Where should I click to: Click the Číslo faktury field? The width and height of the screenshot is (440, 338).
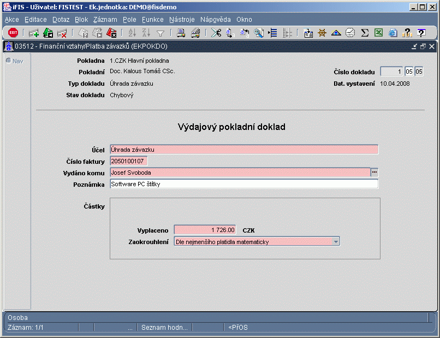click(128, 161)
